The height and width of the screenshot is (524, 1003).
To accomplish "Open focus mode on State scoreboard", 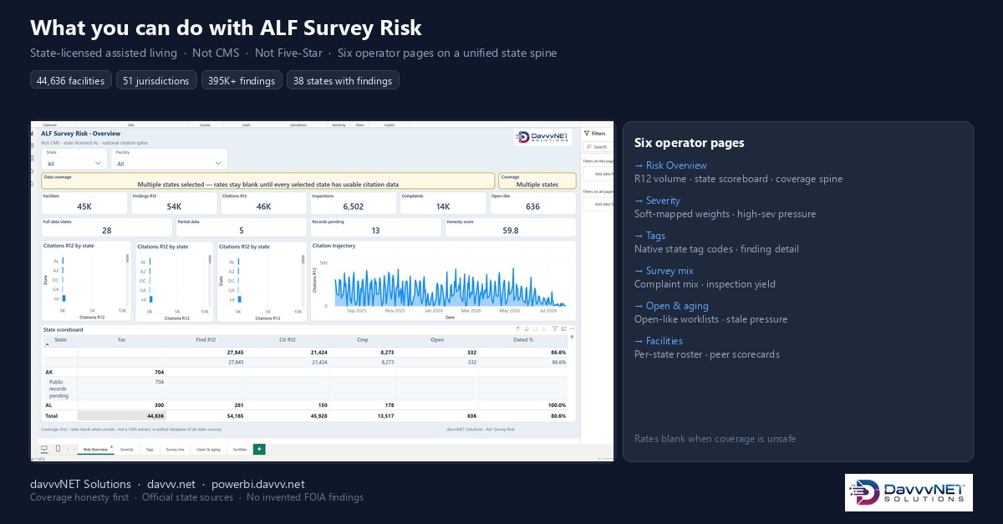I will tap(563, 329).
